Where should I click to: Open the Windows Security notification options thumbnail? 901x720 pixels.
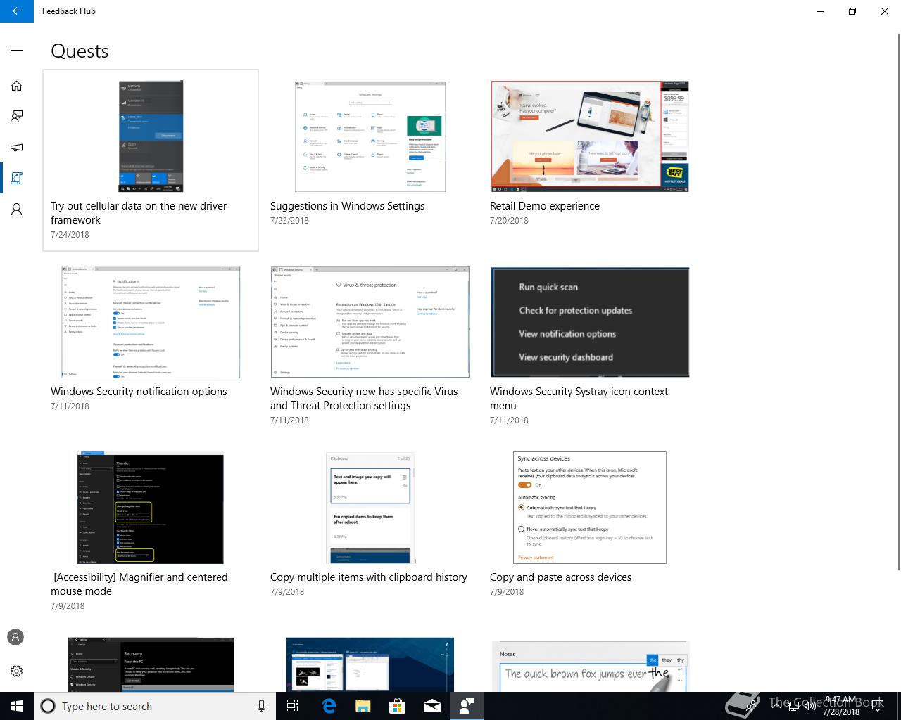coord(151,322)
